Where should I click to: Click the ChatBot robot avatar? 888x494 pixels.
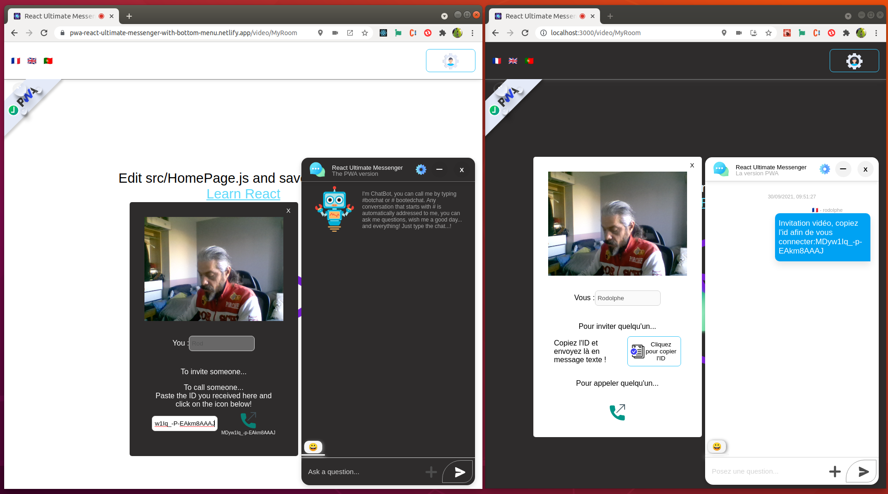334,209
